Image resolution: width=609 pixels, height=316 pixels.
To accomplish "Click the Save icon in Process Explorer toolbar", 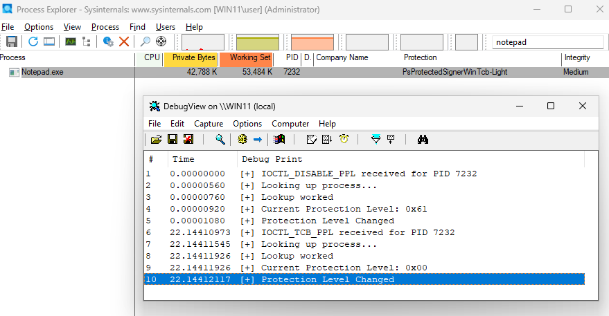I will 11,41.
